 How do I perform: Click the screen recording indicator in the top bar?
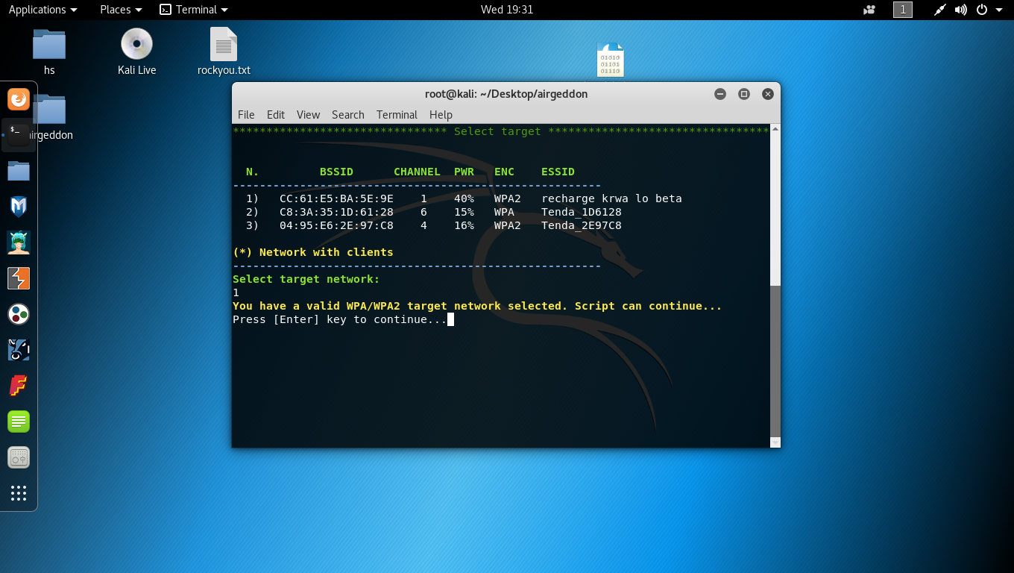[x=869, y=10]
